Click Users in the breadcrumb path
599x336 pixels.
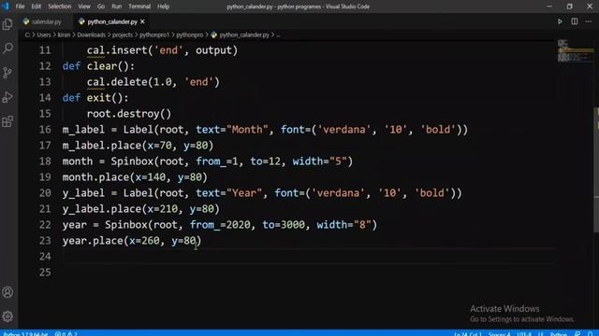point(44,35)
